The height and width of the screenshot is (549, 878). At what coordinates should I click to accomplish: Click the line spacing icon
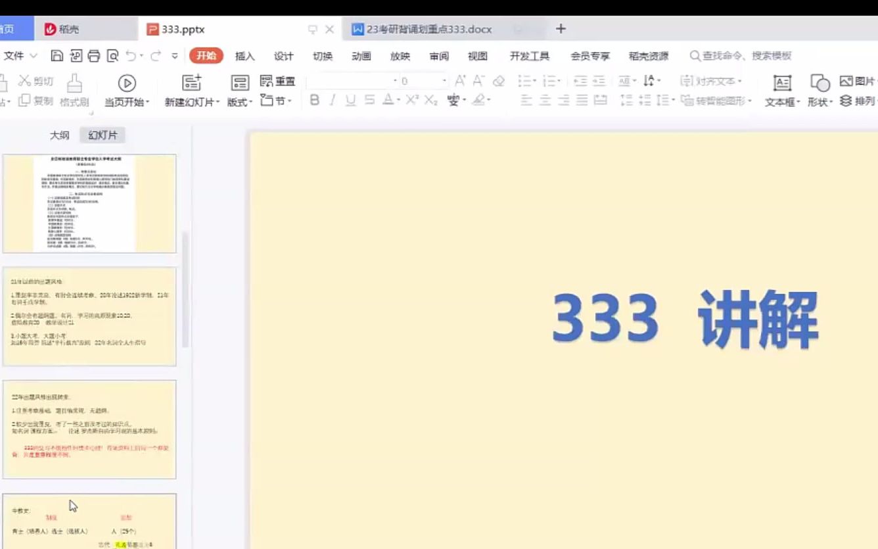coord(663,100)
